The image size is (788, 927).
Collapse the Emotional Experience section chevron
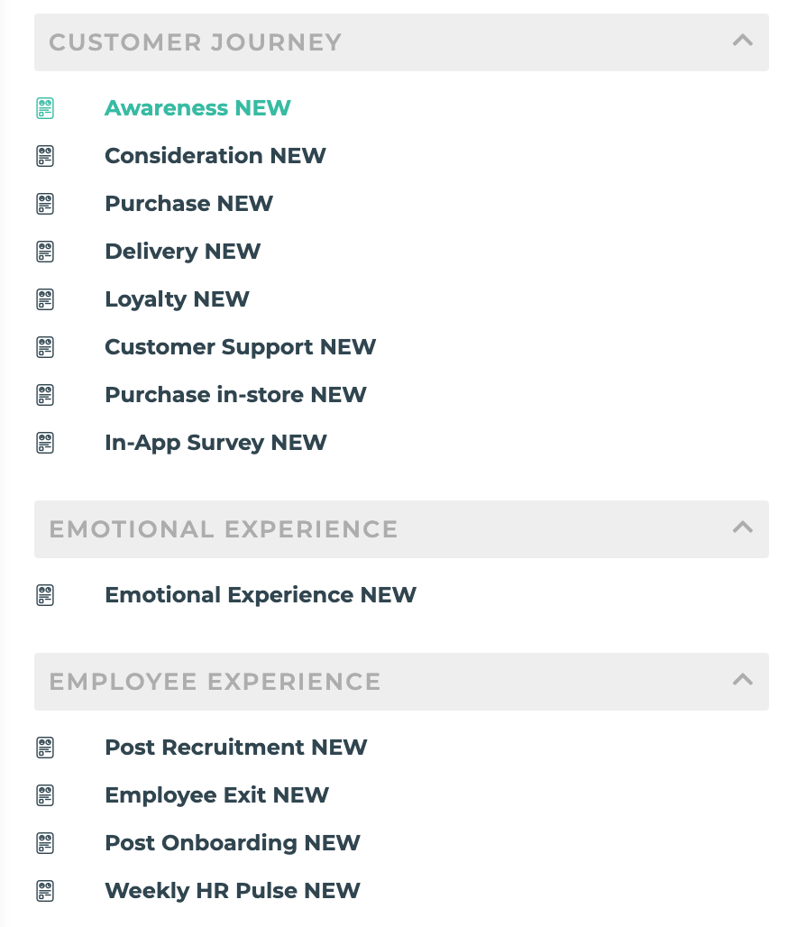click(x=743, y=528)
